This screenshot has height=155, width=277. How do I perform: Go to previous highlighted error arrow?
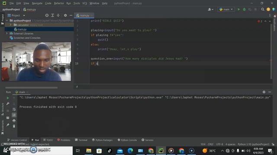265,21
